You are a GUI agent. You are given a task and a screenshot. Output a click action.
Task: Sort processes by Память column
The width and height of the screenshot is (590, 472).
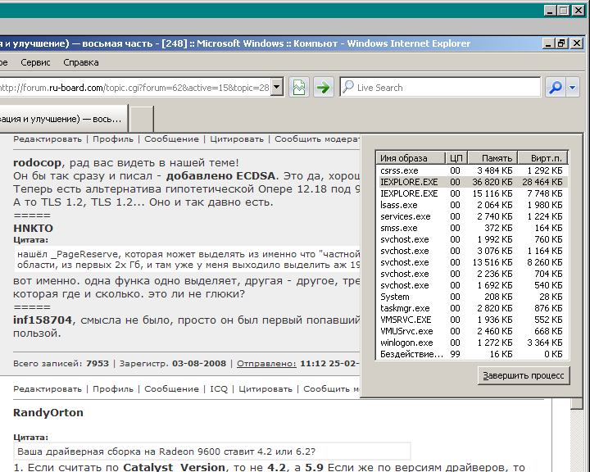492,158
